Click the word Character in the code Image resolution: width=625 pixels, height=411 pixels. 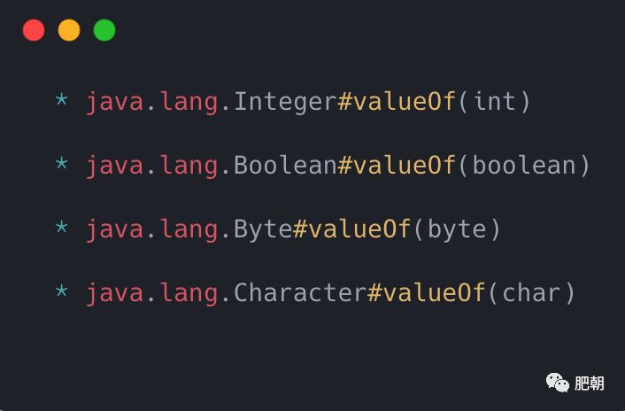pyautogui.click(x=299, y=293)
